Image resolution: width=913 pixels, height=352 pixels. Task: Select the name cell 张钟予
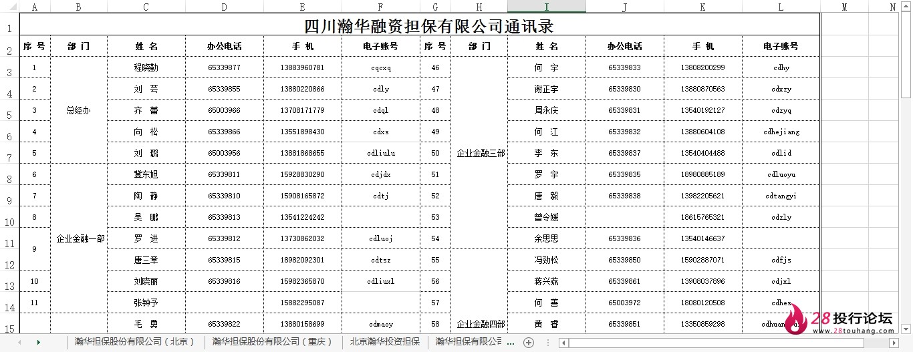[146, 303]
